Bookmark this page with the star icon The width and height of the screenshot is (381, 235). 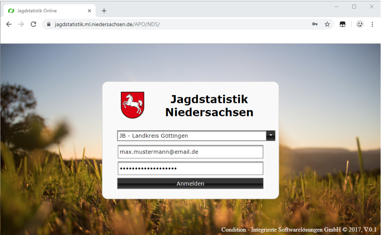[327, 24]
